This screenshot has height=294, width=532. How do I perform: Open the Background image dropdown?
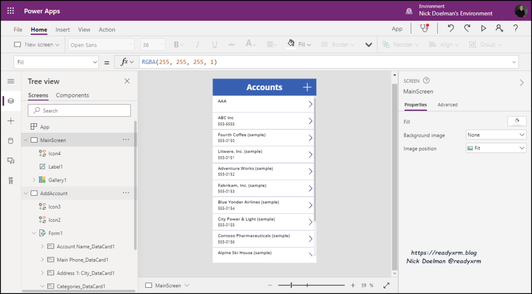click(x=496, y=135)
